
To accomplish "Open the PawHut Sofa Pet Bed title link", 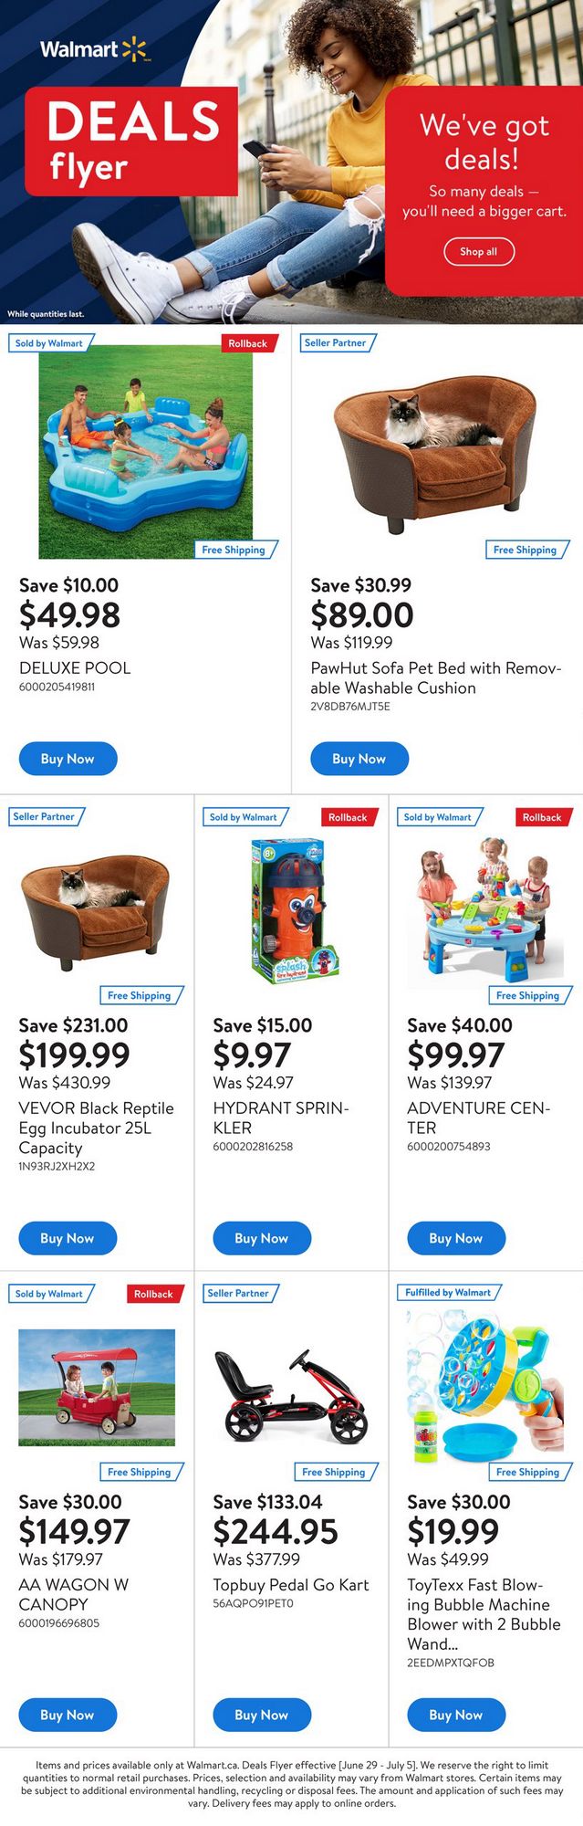I will point(435,678).
